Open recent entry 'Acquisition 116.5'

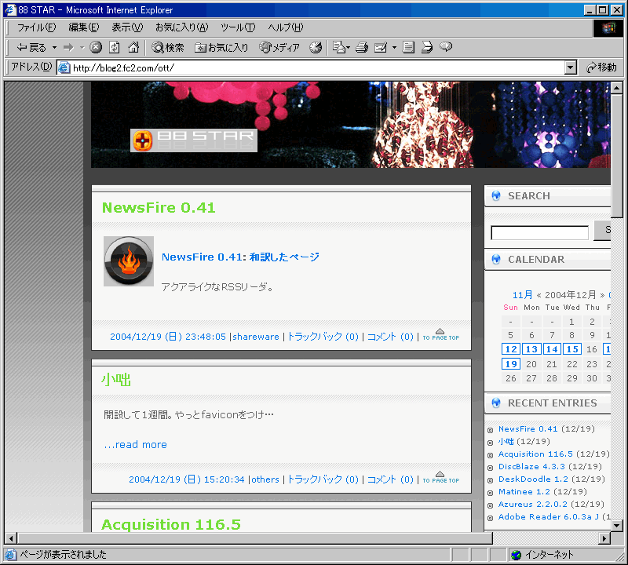pyautogui.click(x=535, y=454)
